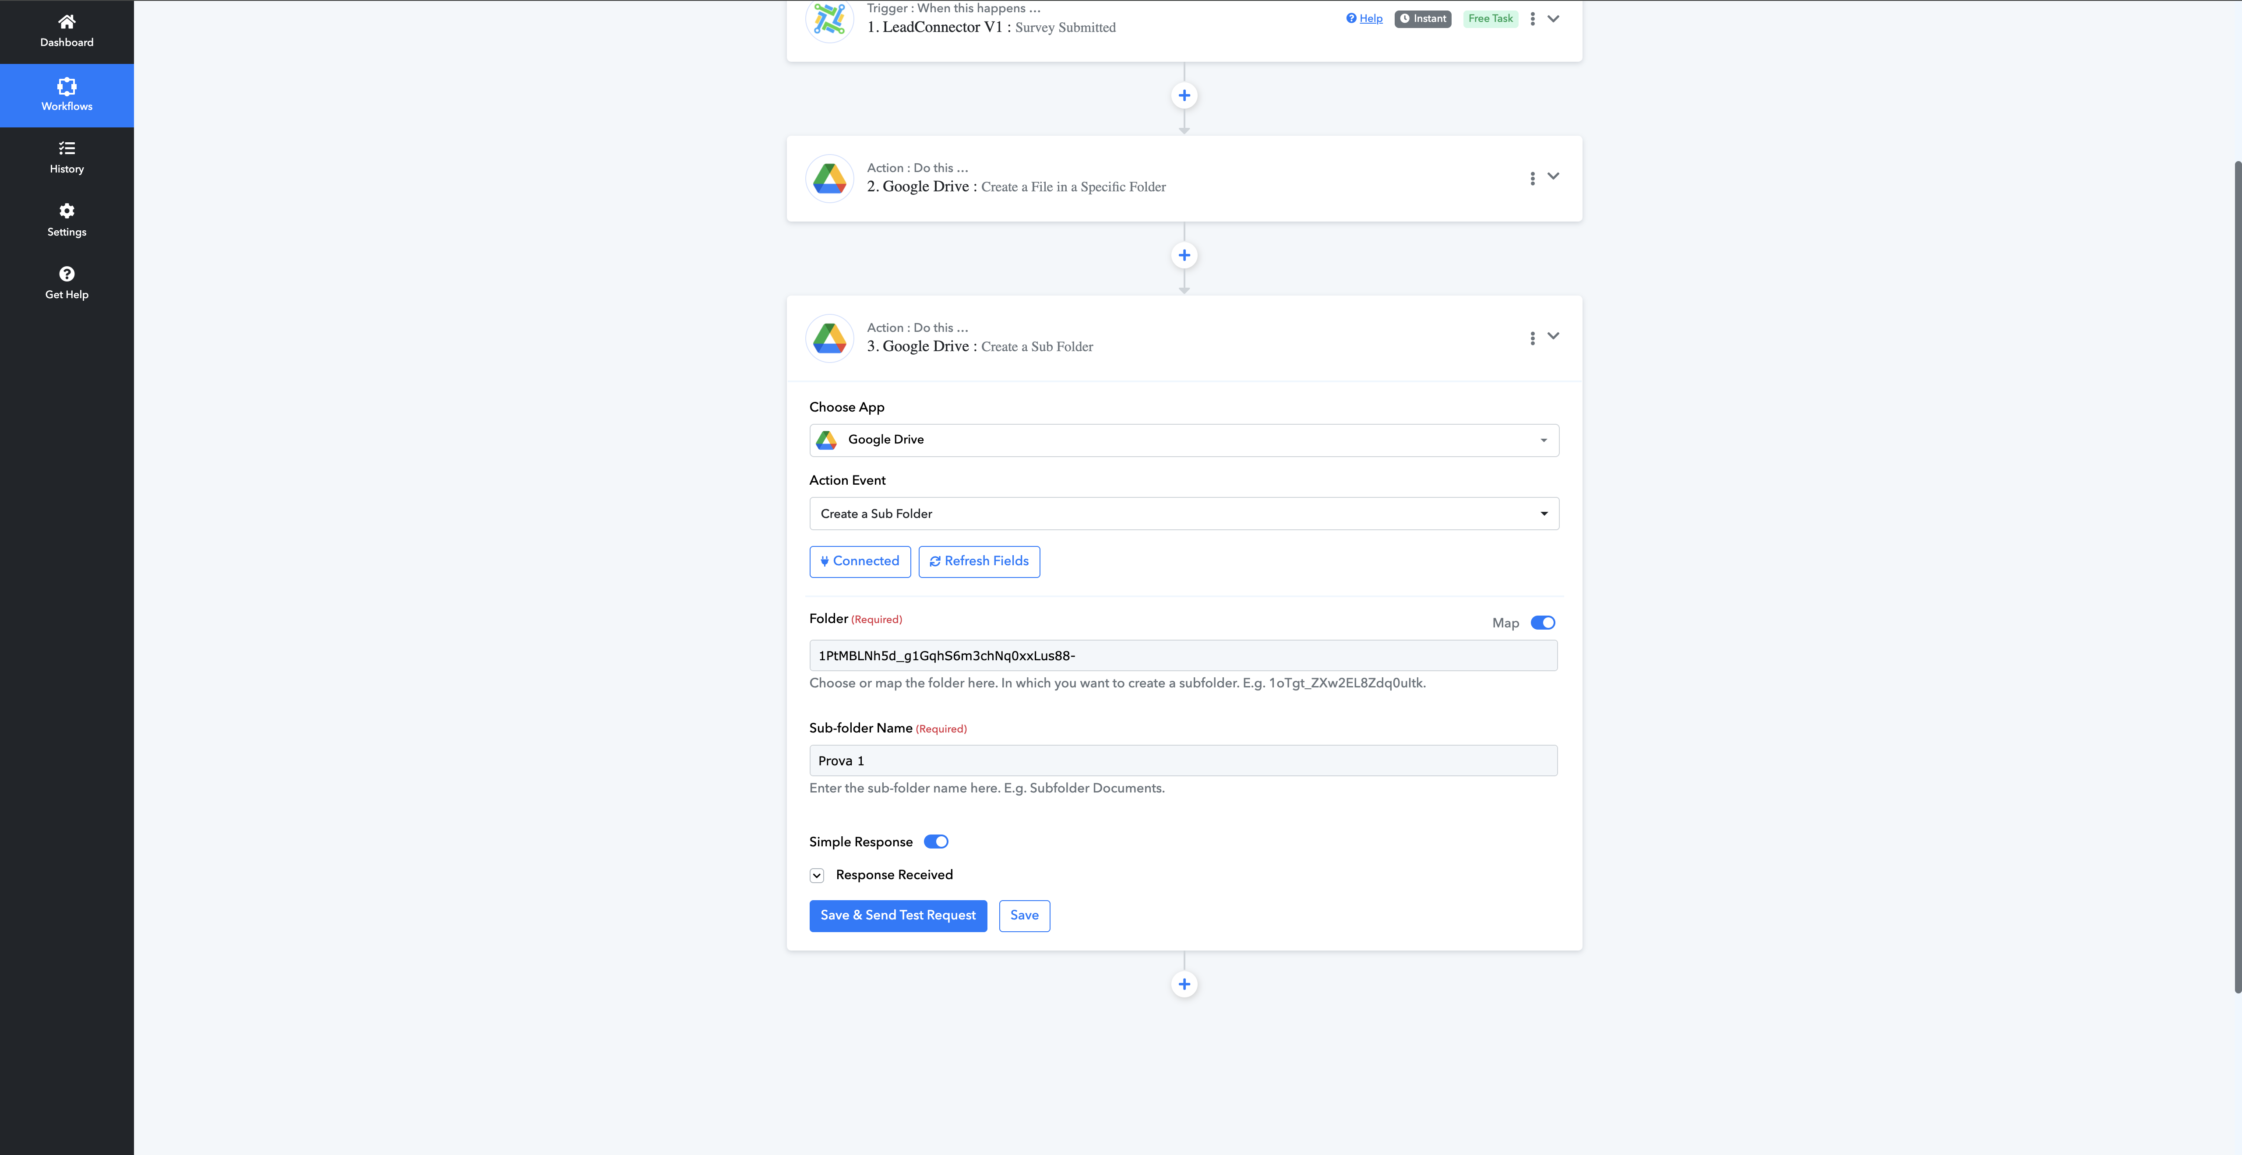Open the Workflows sidebar item
The height and width of the screenshot is (1155, 2242).
point(66,95)
